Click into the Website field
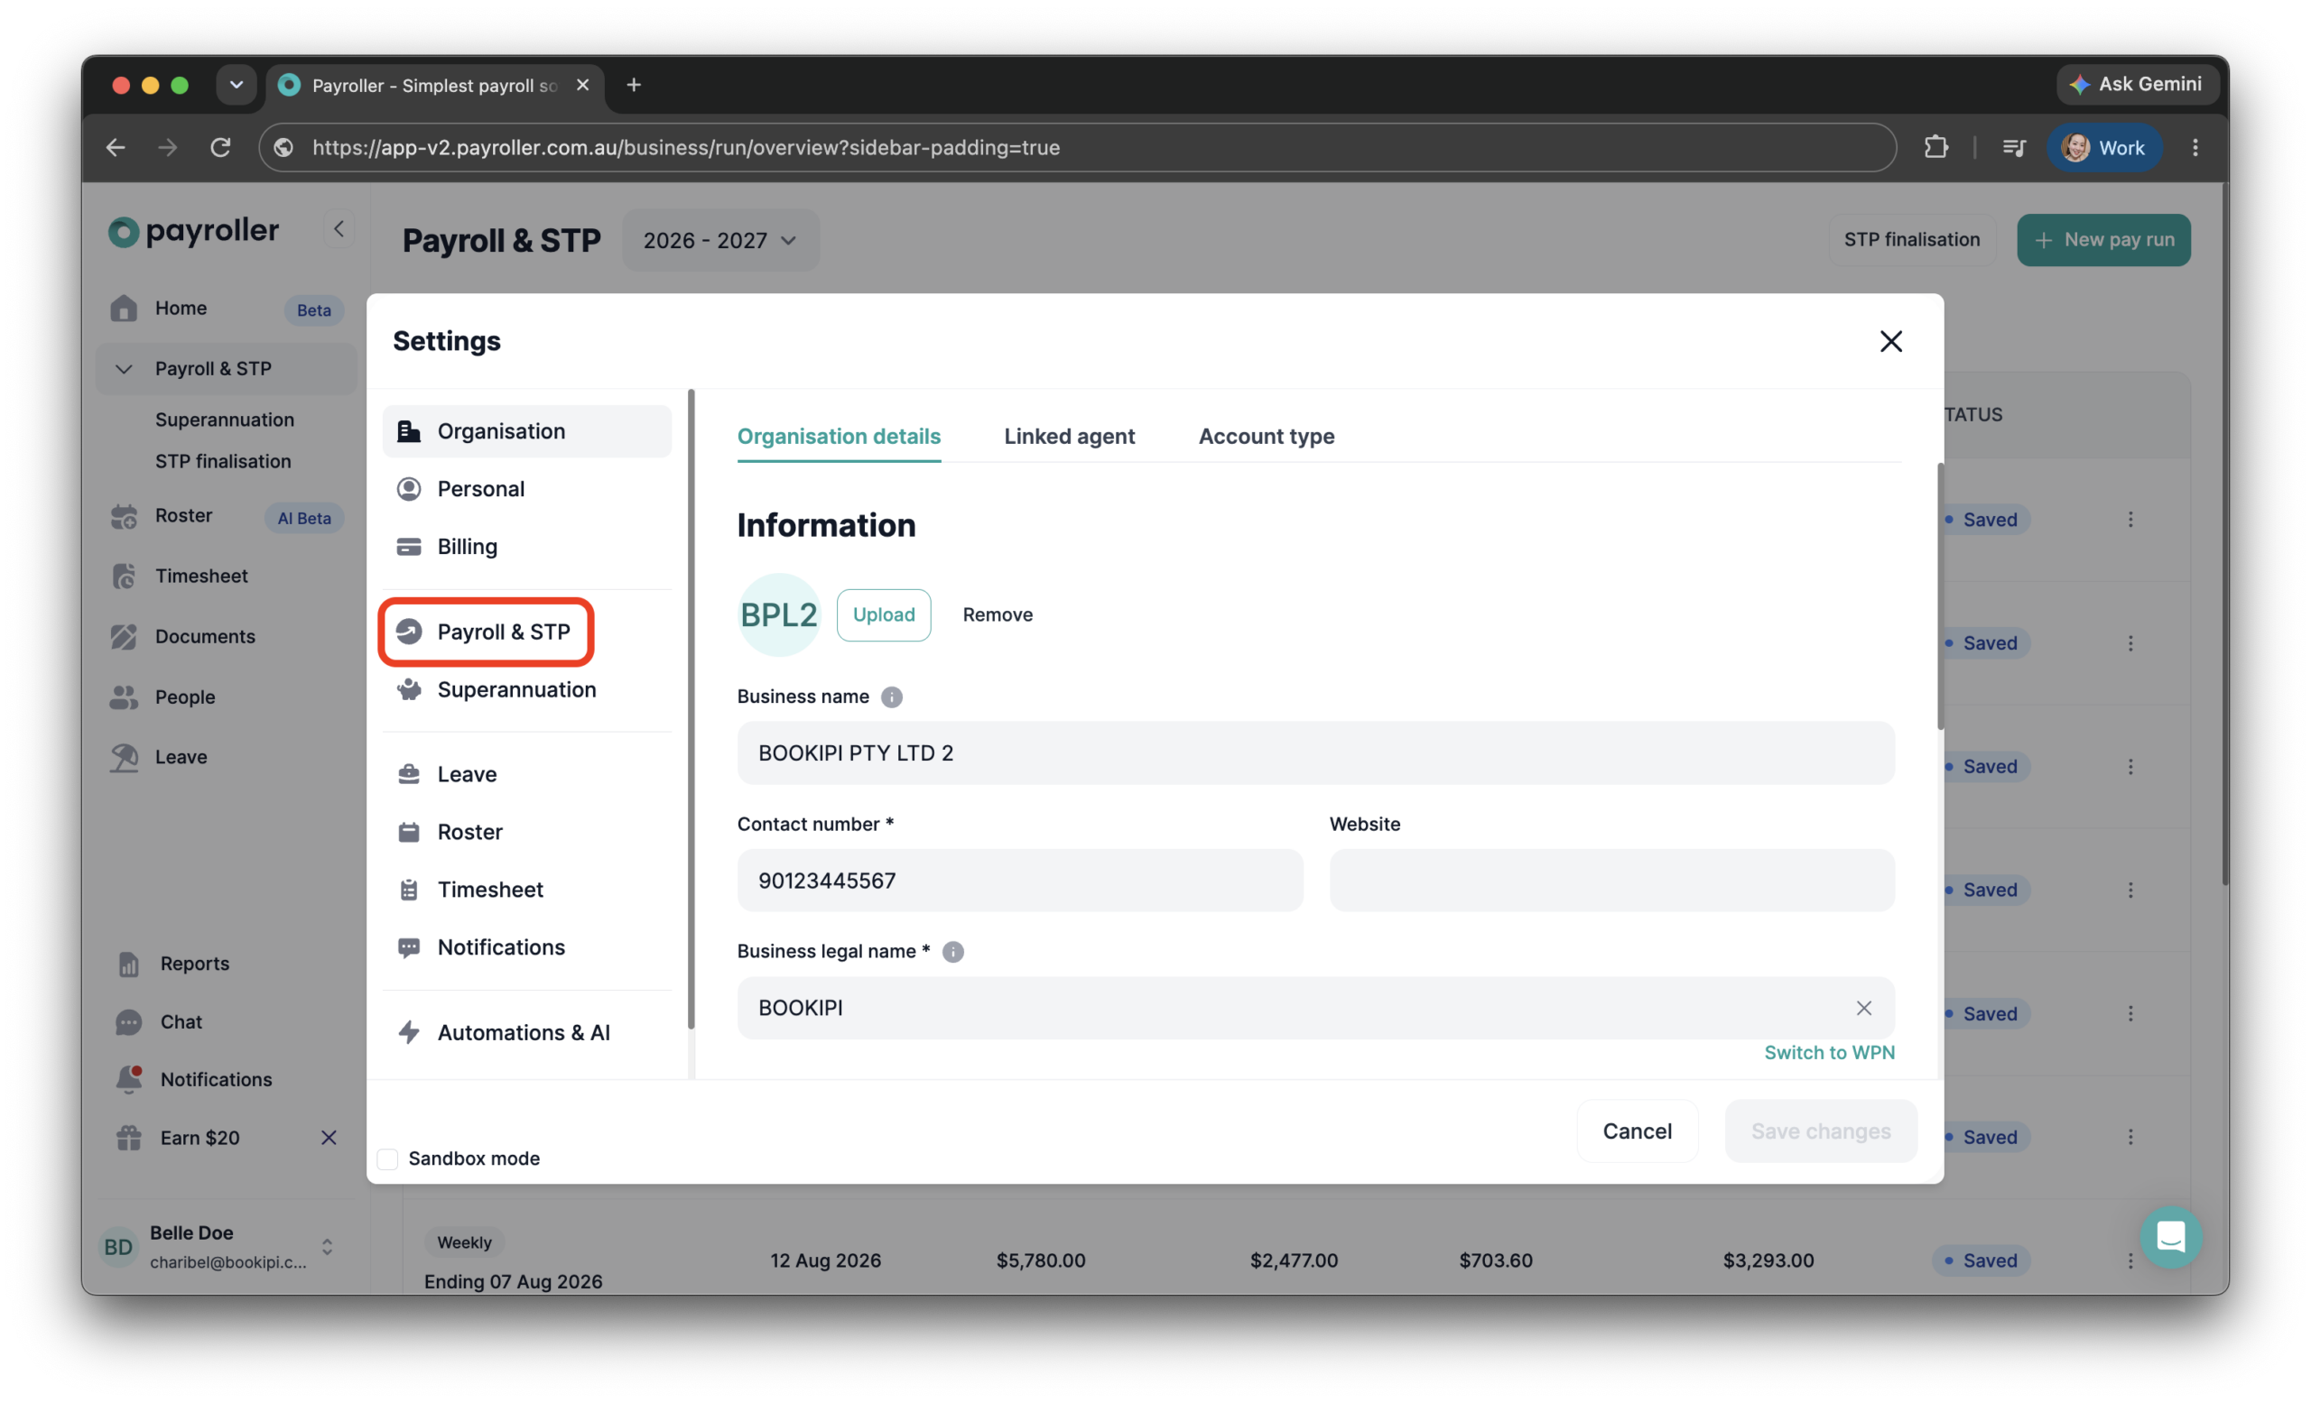This screenshot has width=2311, height=1403. coord(1611,881)
